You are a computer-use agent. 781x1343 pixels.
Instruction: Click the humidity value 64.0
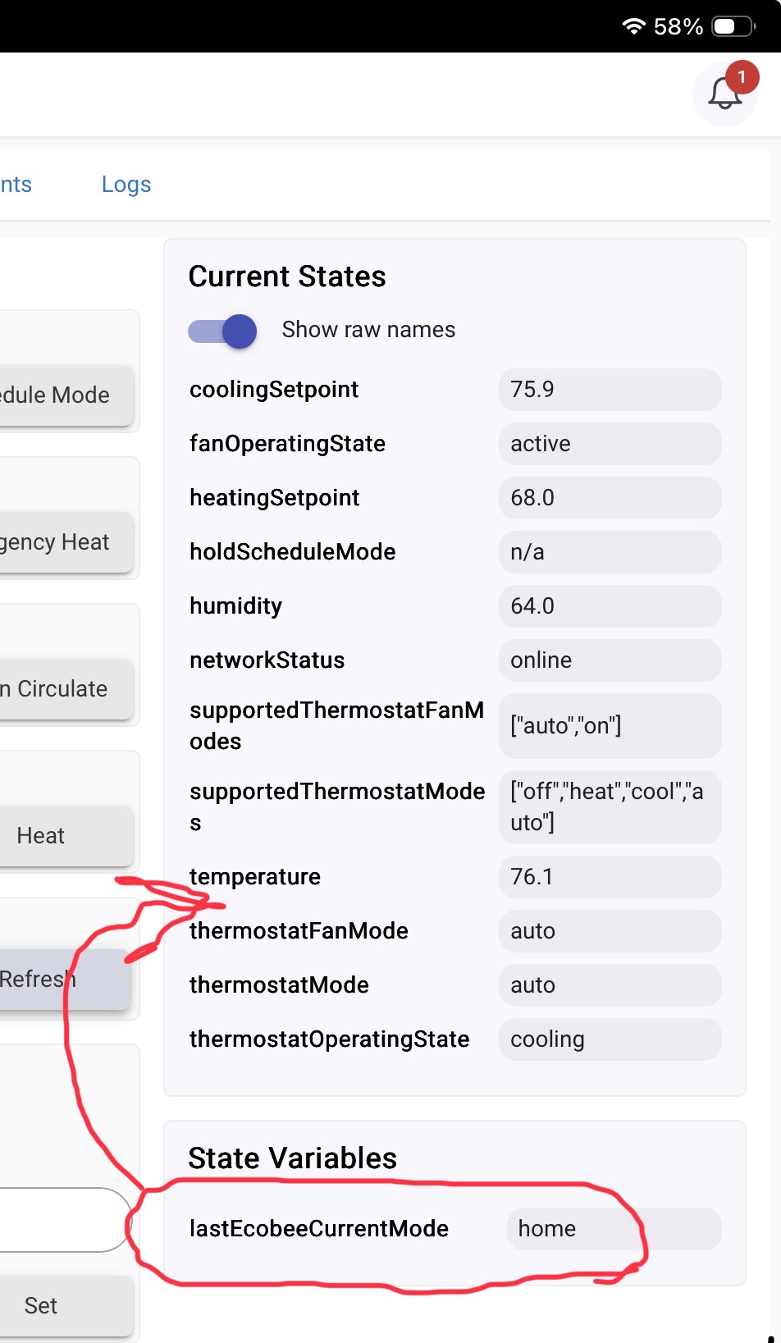610,606
